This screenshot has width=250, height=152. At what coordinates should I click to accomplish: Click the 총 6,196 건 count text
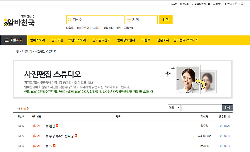23,109
